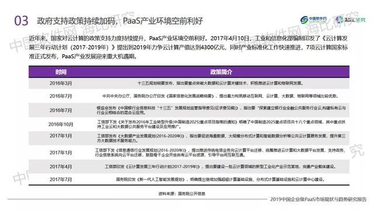Click the 十三五规划纲要发布 policy description
The image size is (374, 210).
[x=221, y=83]
